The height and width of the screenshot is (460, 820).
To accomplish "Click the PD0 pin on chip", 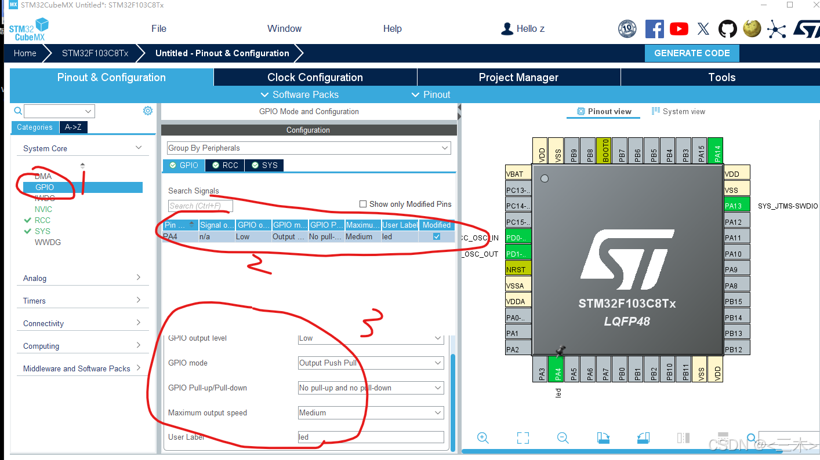I will 518,238.
